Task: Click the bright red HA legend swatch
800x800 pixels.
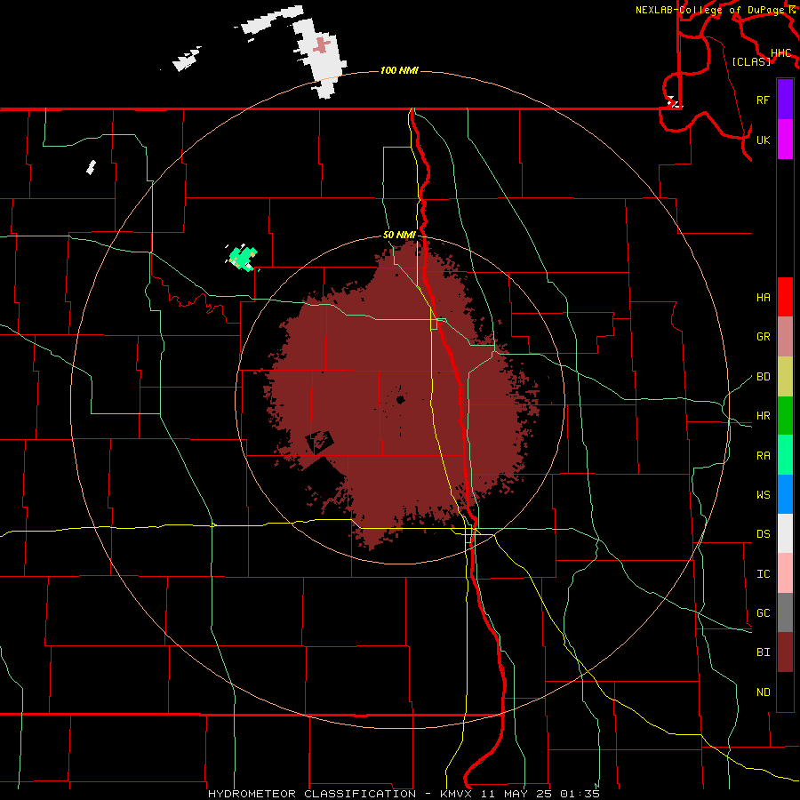Action: [x=785, y=297]
